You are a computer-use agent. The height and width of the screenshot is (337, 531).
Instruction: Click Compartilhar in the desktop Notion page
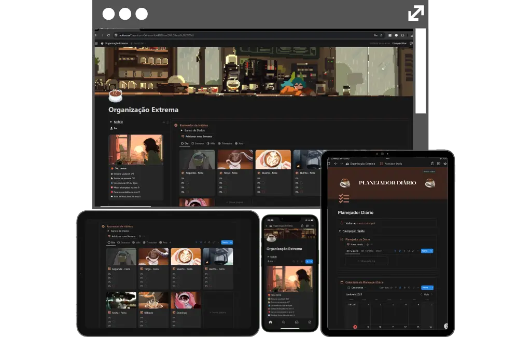399,44
